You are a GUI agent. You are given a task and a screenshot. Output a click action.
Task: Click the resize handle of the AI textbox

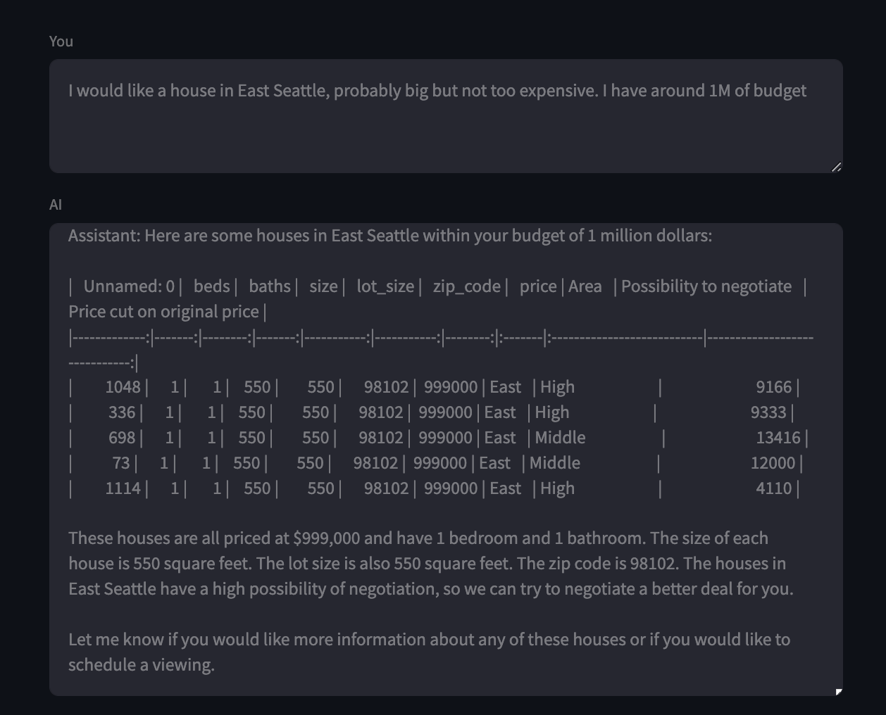tap(838, 692)
